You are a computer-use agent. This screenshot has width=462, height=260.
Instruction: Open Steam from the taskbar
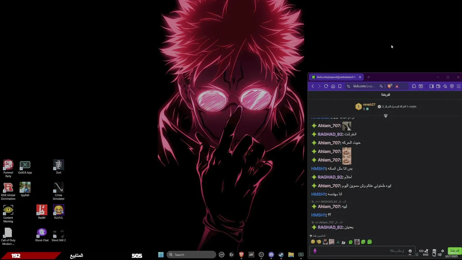click(x=281, y=255)
